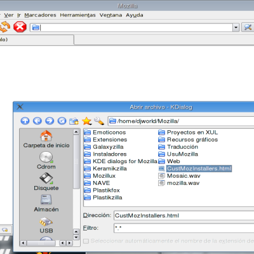Viewport: 254px width, 254px height.
Task: Select the Traducción folder
Action: (x=178, y=147)
